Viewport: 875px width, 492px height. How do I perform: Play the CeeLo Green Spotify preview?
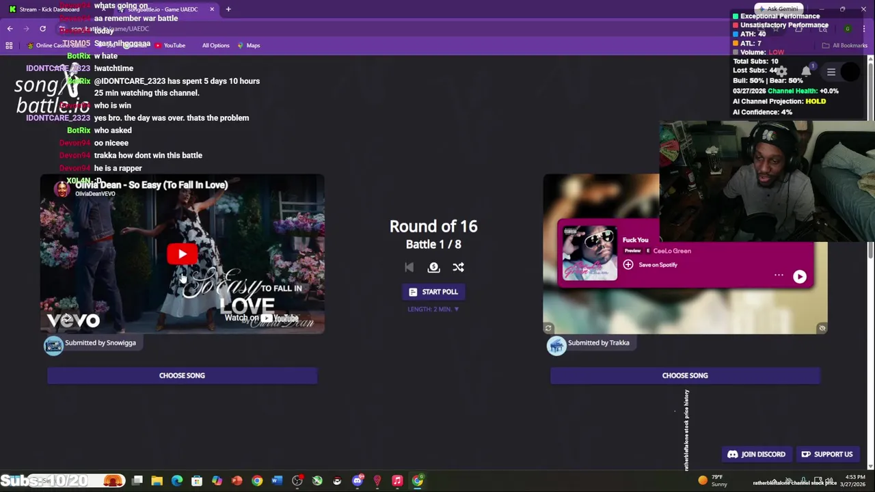click(x=799, y=277)
